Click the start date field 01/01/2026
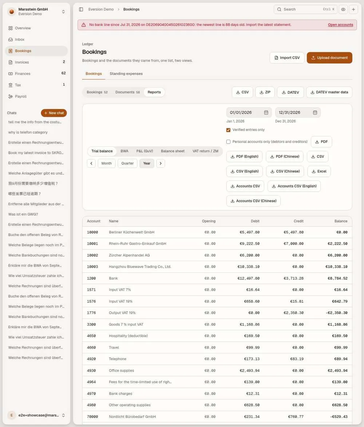The image size is (364, 427). click(249, 112)
